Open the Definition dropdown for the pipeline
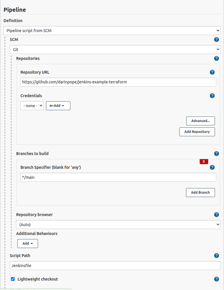Screen dimensions: 224x290 click(x=112, y=30)
